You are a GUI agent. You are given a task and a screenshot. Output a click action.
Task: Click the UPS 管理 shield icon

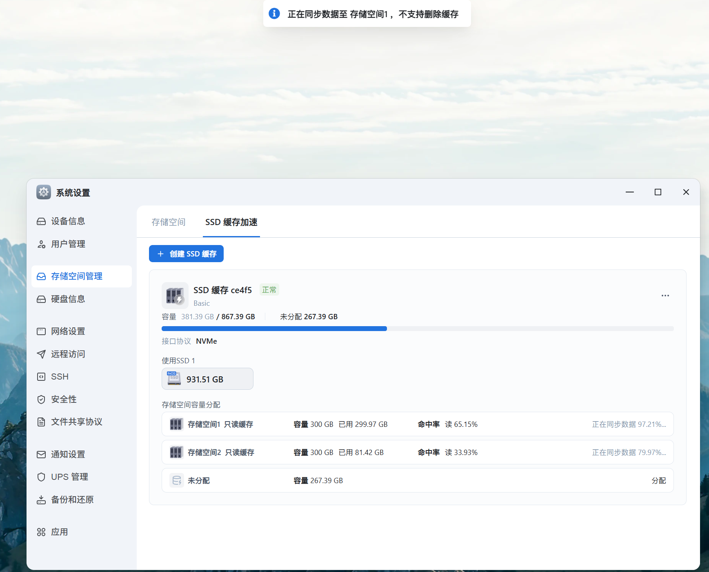[41, 477]
